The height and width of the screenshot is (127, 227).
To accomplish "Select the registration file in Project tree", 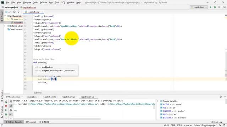I will pos(17,23).
